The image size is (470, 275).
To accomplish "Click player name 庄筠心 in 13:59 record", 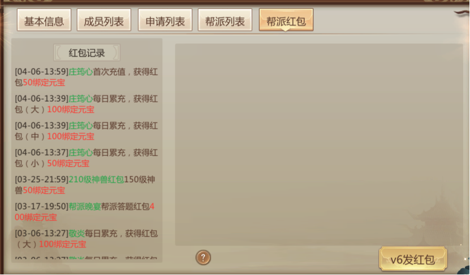I will click(81, 72).
